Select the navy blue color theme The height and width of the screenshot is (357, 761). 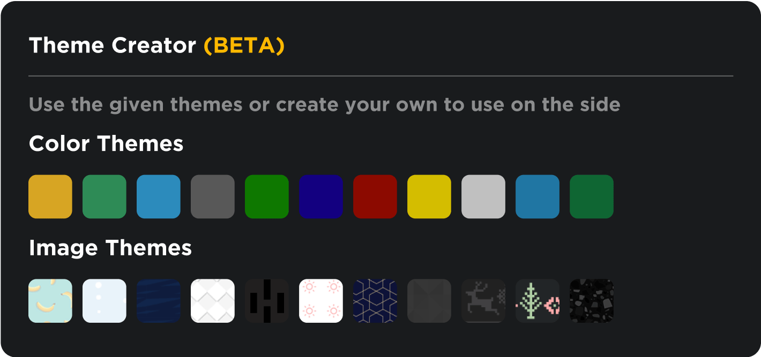(321, 196)
